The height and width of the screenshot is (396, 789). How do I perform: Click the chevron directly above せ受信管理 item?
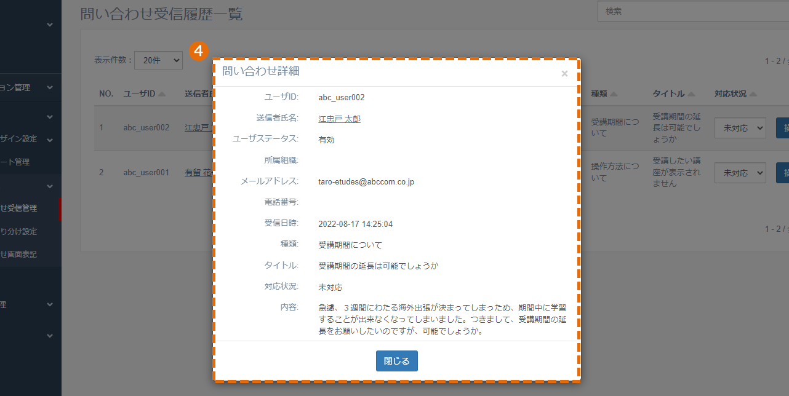[x=50, y=186]
